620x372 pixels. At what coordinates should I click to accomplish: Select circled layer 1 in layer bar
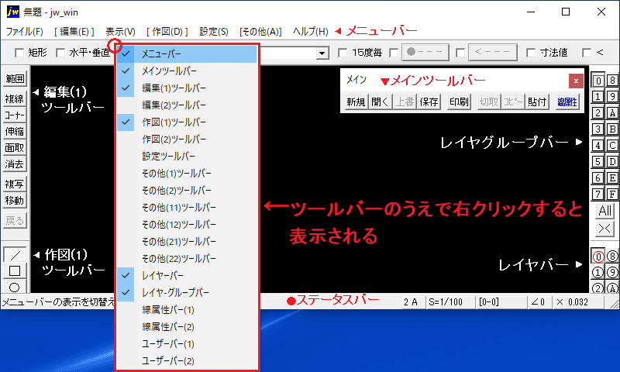[x=598, y=272]
